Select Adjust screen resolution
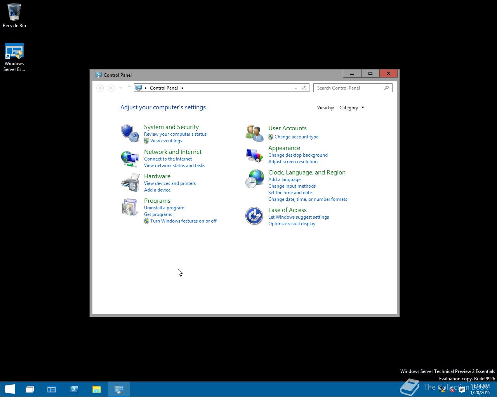497x397 pixels. [x=293, y=162]
